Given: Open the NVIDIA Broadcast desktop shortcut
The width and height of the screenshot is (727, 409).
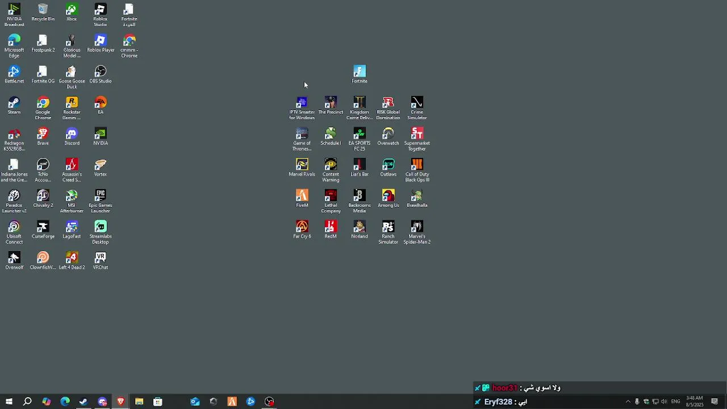Looking at the screenshot, I should coord(14,15).
